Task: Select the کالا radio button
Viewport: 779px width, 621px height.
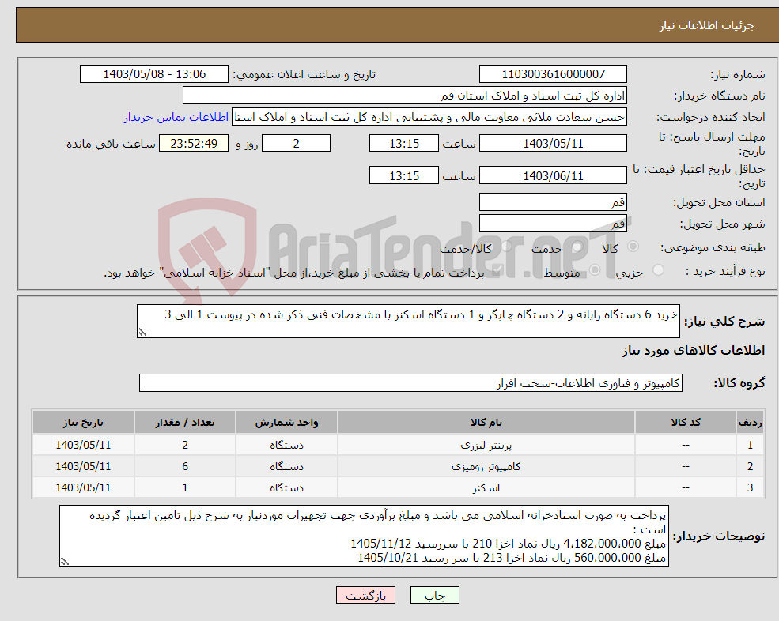Action: tap(633, 247)
